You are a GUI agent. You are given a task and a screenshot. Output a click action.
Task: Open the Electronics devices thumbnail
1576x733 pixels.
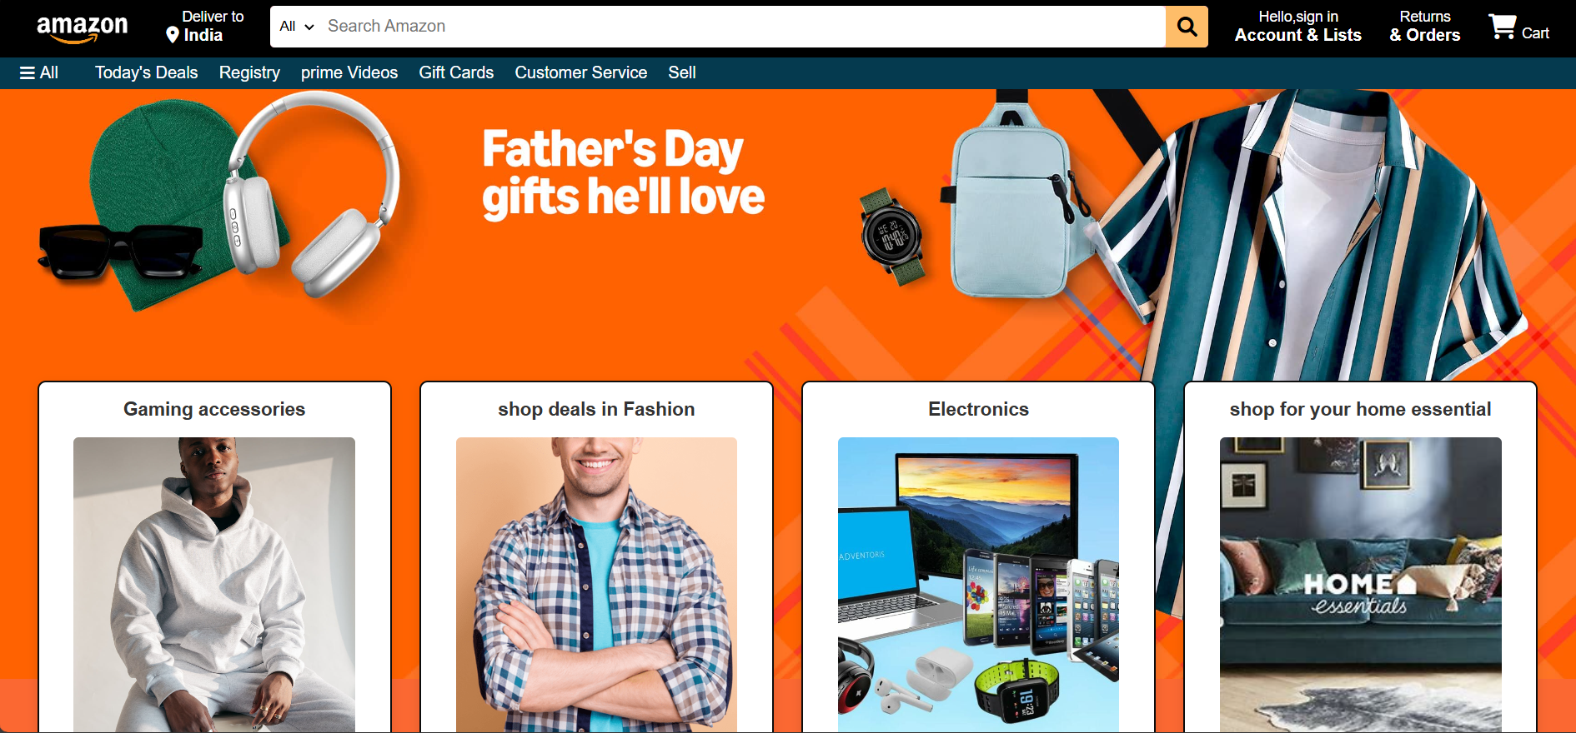978,585
